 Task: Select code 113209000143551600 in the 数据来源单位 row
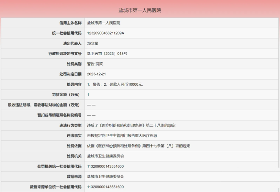pos(105,187)
